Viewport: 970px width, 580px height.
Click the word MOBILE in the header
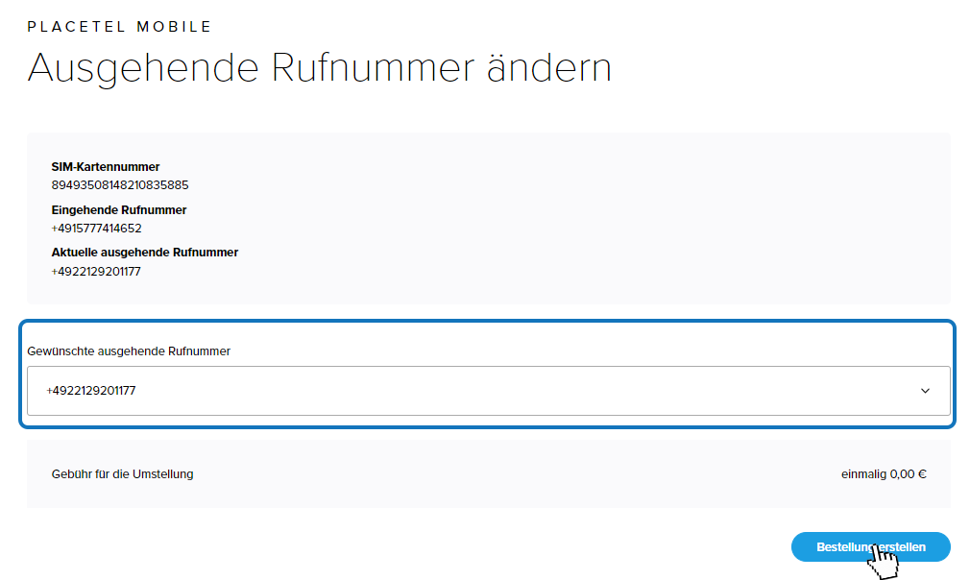(x=174, y=27)
